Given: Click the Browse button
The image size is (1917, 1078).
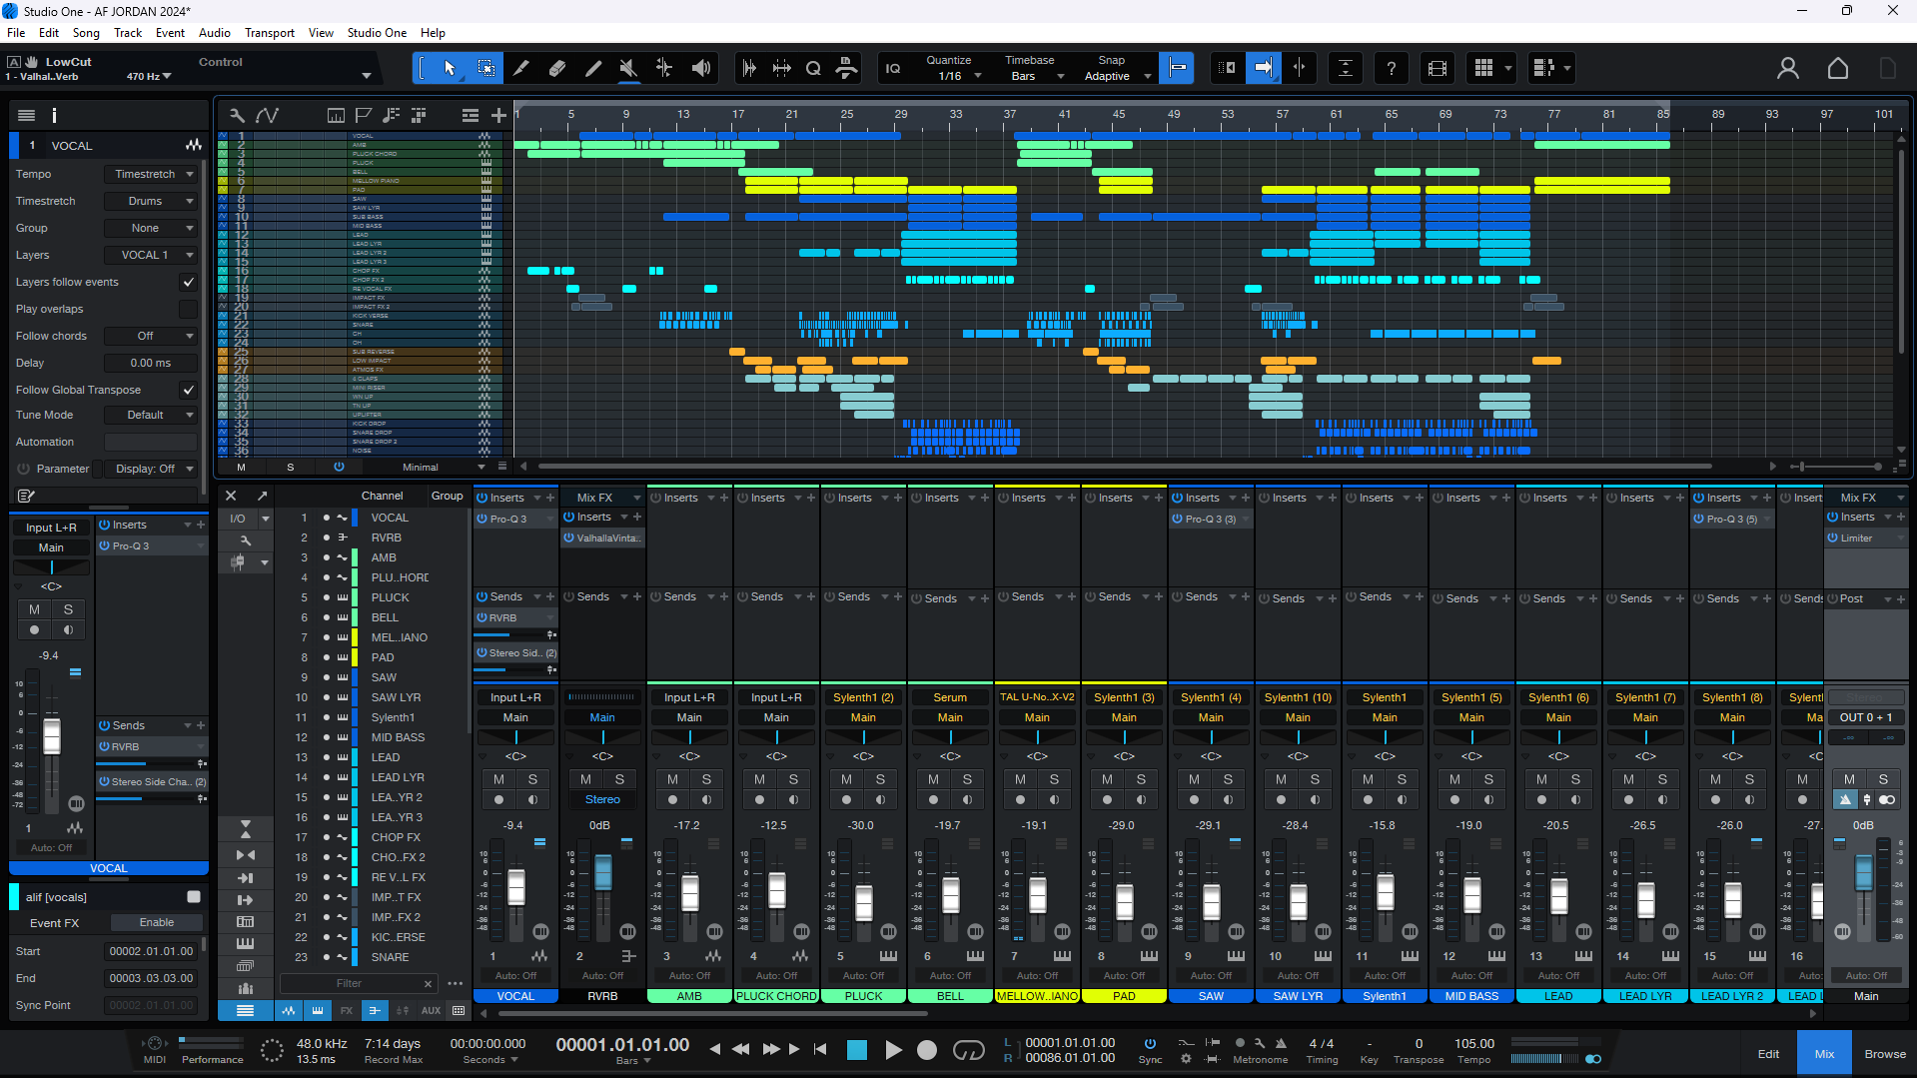Looking at the screenshot, I should pos(1884,1054).
